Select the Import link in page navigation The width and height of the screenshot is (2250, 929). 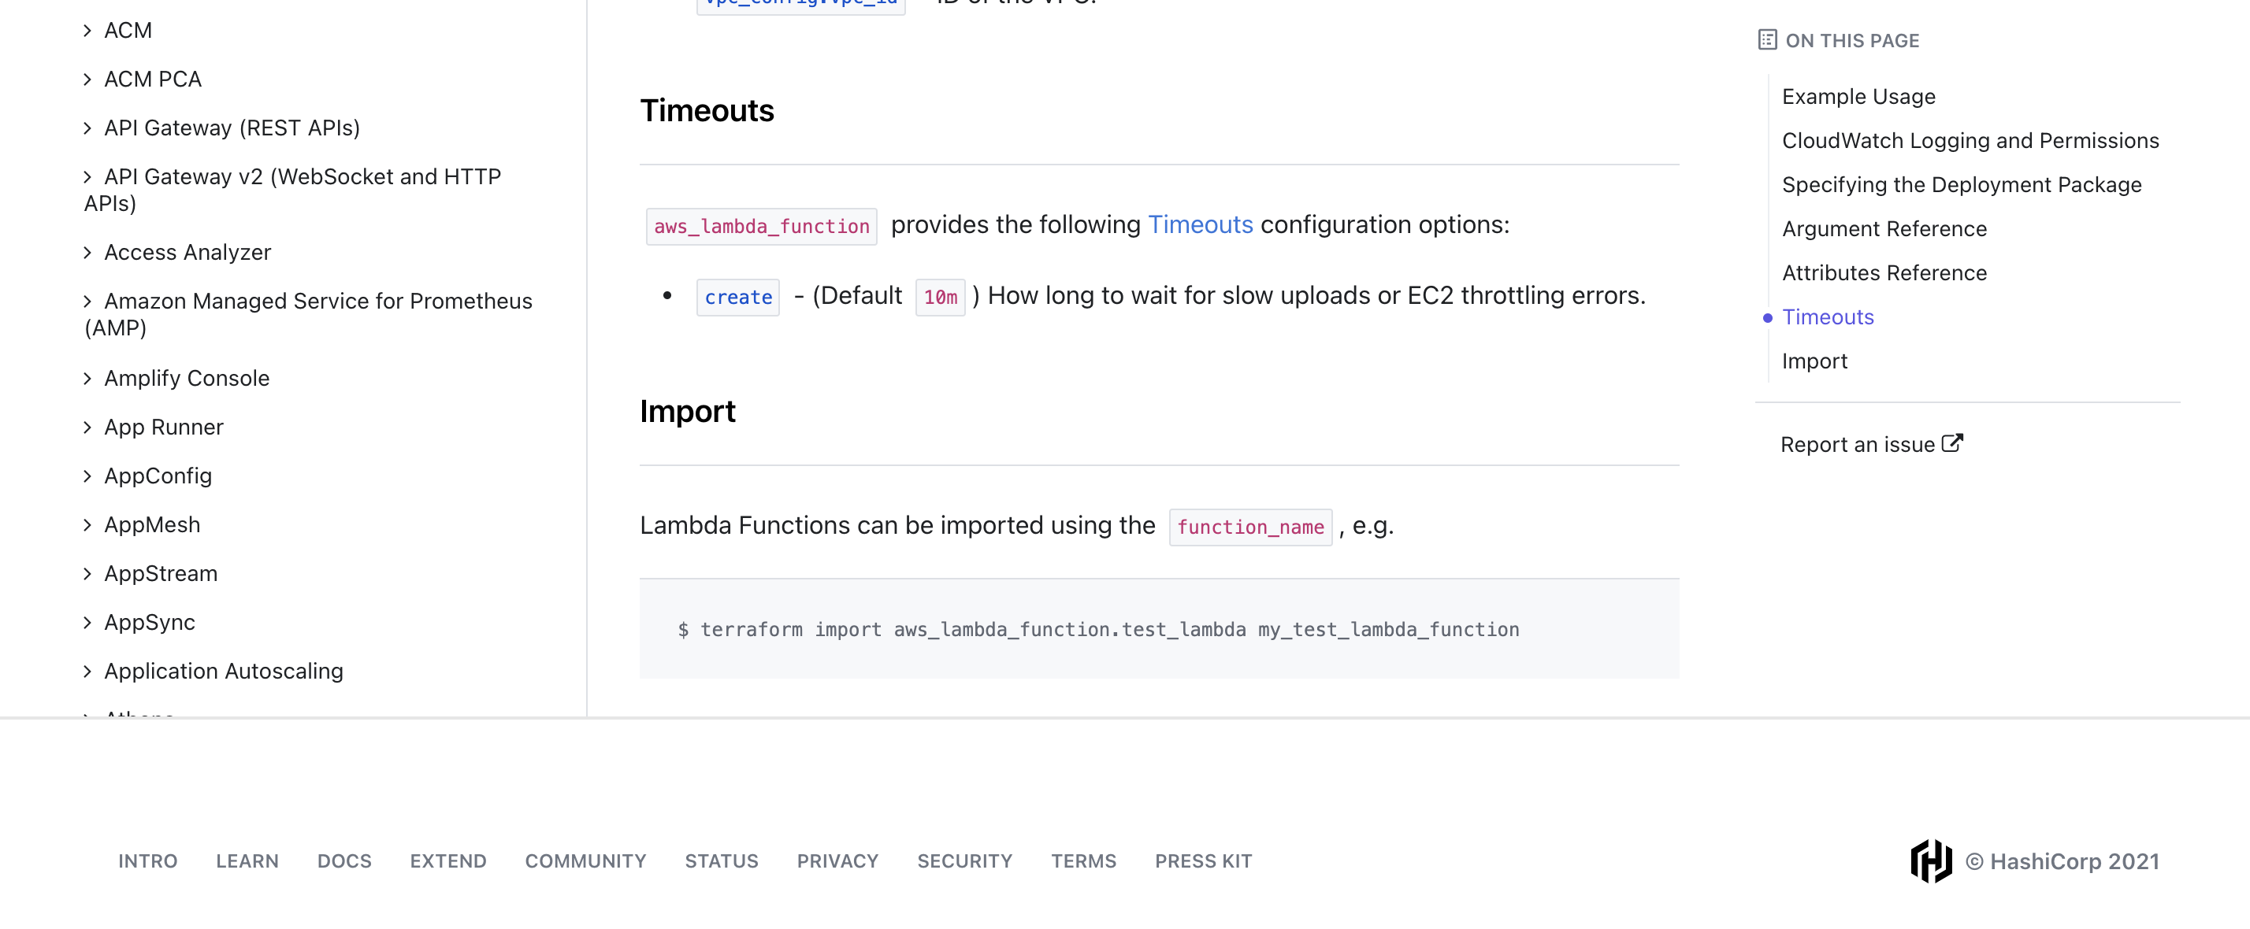(x=1815, y=360)
